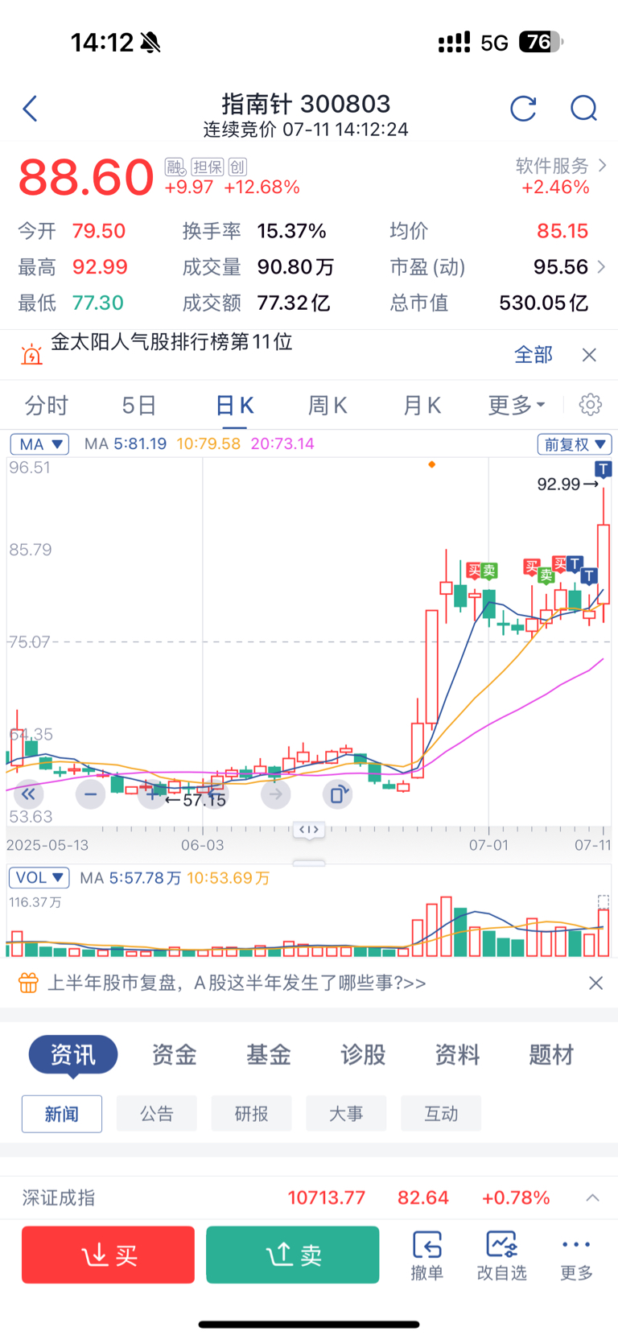The image size is (618, 1340).
Task: Open the 撤单 cancel order icon
Action: pos(427,1255)
